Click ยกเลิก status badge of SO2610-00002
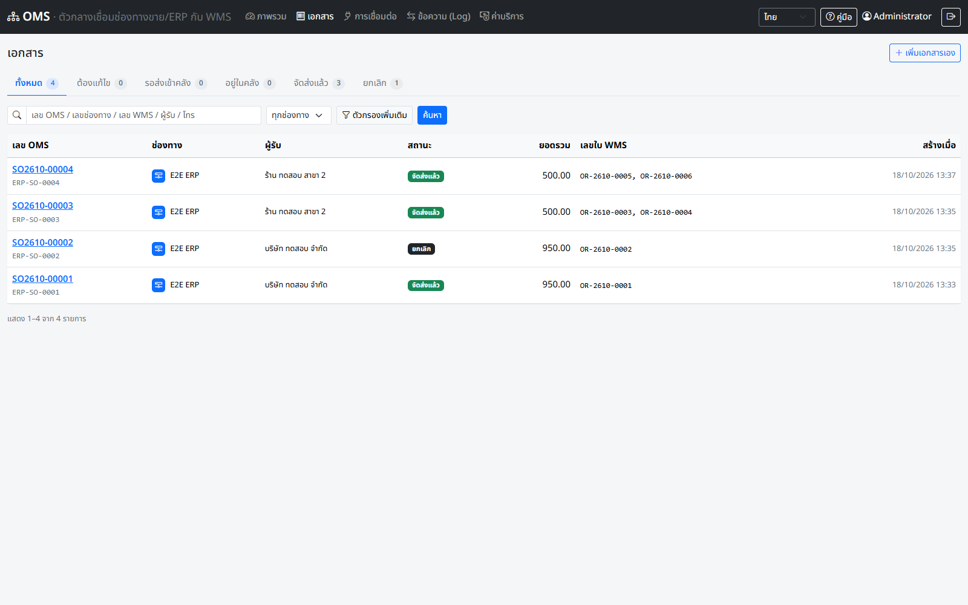Screen dimensions: 968x605 (421, 249)
